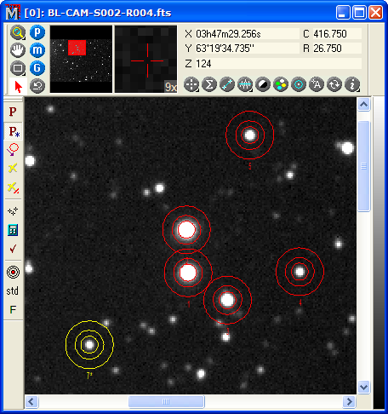Click the vertical scrollbar down arrow
Viewport: 388px width, 414px height.
(x=363, y=388)
